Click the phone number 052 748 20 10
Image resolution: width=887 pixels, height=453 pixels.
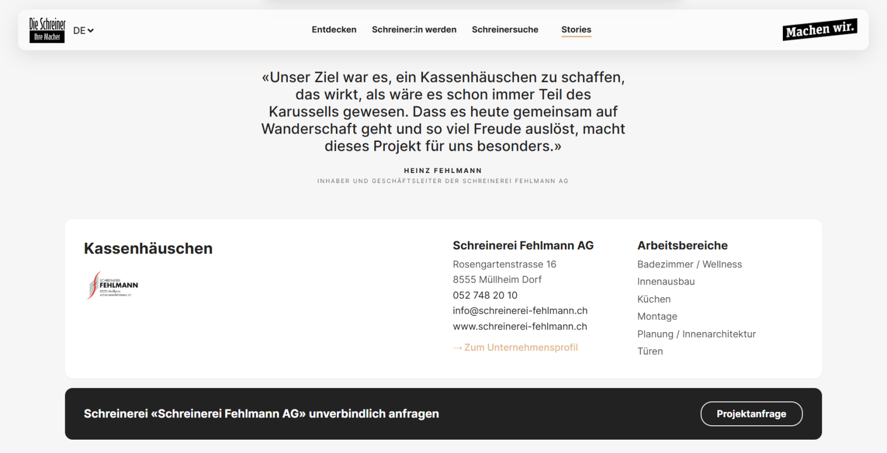(x=485, y=295)
